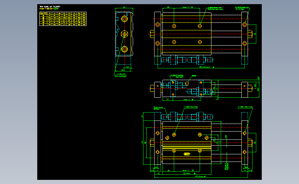Select the yellow hex nut on the top view's right plate

point(250,34)
